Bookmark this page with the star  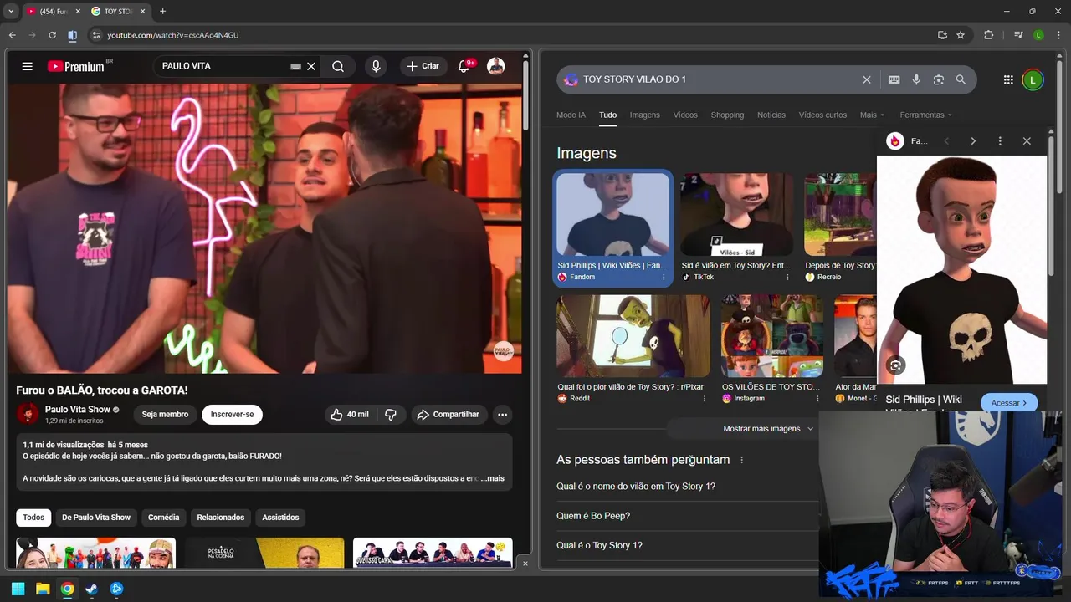coord(961,35)
